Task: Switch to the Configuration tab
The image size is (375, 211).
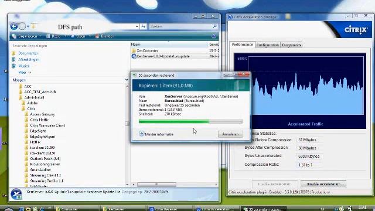Action: (268, 45)
